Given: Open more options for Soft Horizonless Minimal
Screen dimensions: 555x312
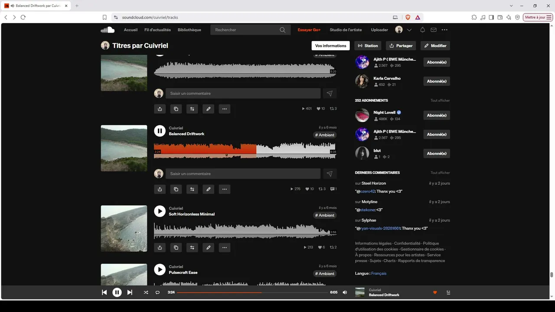Looking at the screenshot, I should [225, 247].
